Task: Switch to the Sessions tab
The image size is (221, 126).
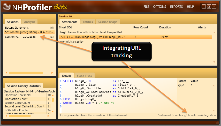Action: click(13, 22)
